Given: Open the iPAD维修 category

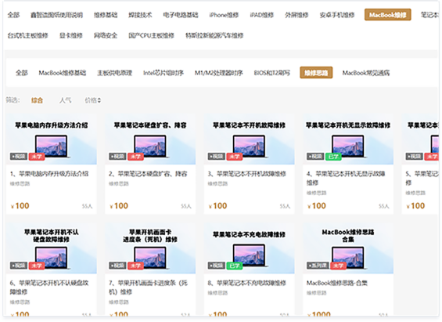Looking at the screenshot, I should tap(261, 15).
